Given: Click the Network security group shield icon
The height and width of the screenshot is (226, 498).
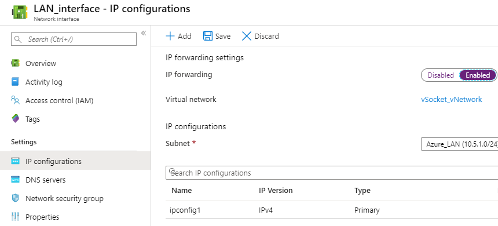Looking at the screenshot, I should tap(15, 198).
